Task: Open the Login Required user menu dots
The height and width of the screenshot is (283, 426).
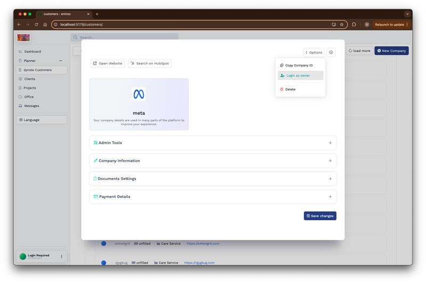Action: click(x=61, y=256)
